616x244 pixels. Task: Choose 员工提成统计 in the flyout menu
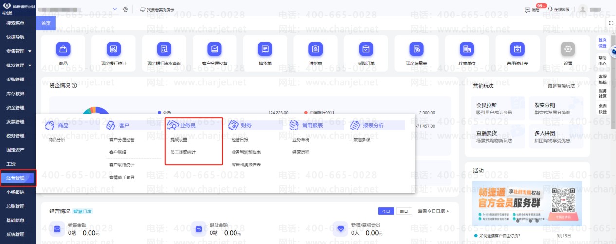(x=183, y=152)
